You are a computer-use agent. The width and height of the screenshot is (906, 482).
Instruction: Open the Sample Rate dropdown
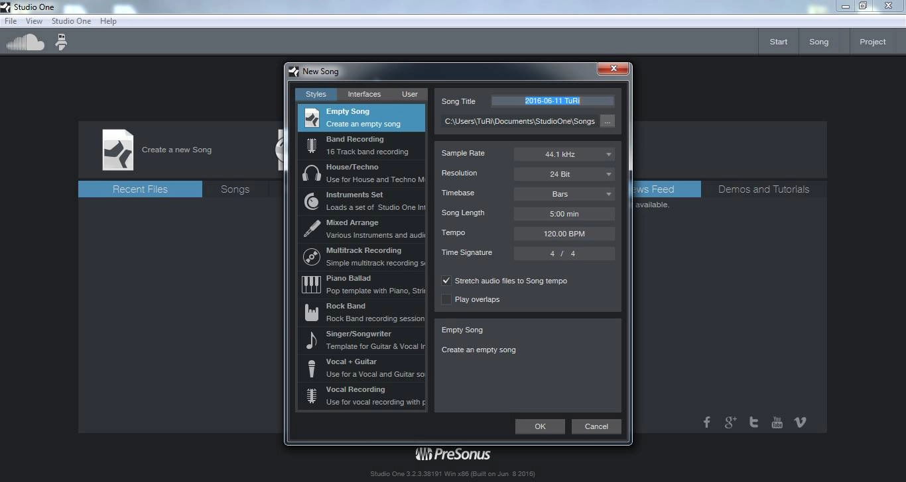pos(564,154)
